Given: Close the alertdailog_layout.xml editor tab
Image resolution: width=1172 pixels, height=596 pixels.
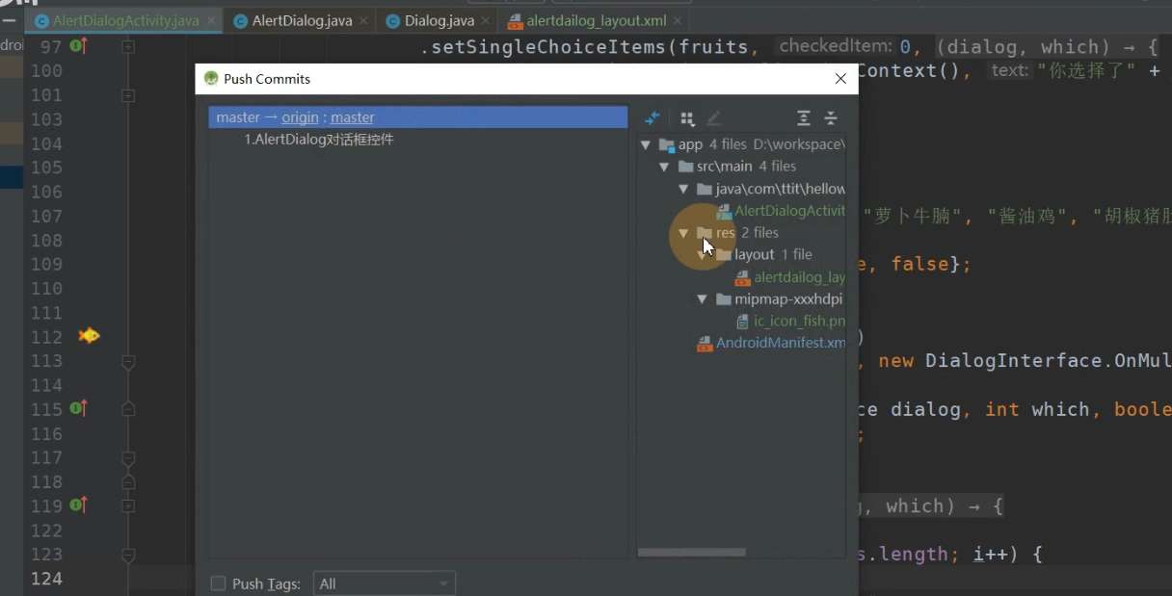Looking at the screenshot, I should click(x=679, y=20).
